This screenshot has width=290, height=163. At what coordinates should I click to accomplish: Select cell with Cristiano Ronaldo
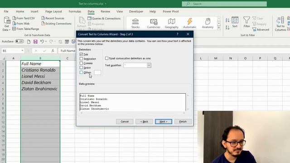point(40,70)
